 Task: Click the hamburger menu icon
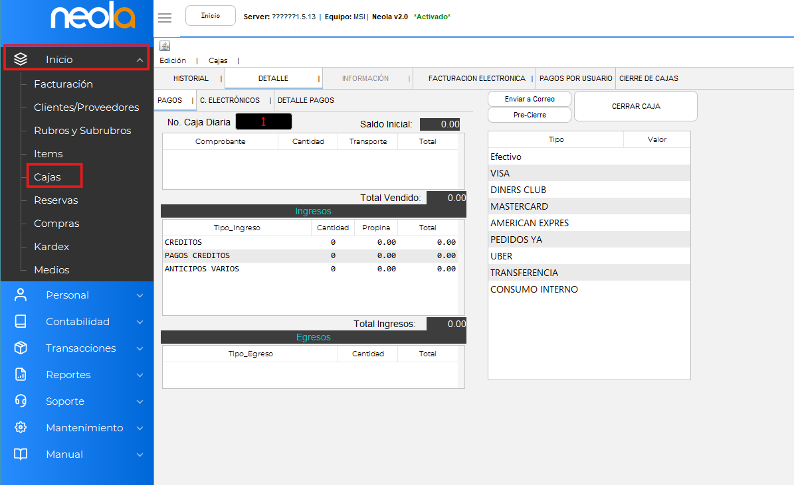(165, 18)
